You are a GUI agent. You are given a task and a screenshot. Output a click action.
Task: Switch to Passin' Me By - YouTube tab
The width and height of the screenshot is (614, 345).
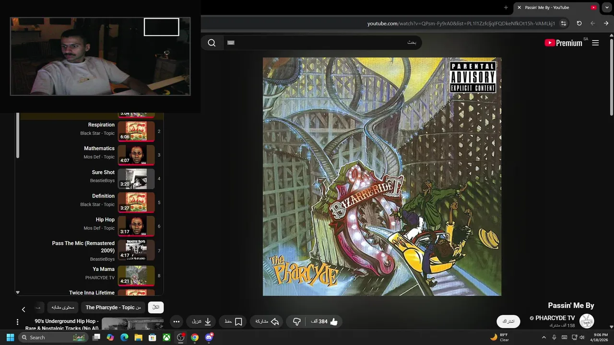pyautogui.click(x=556, y=8)
